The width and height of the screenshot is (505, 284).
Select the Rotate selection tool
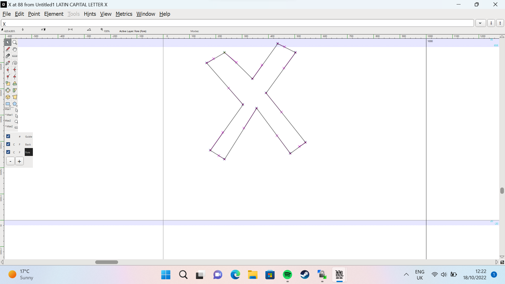[15, 83]
